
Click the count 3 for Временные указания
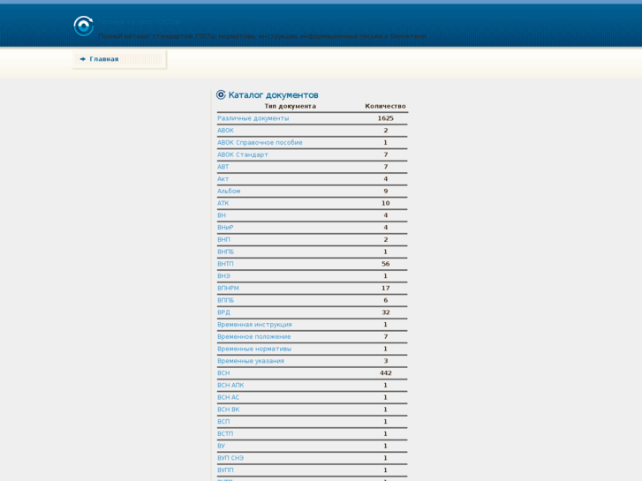(385, 361)
